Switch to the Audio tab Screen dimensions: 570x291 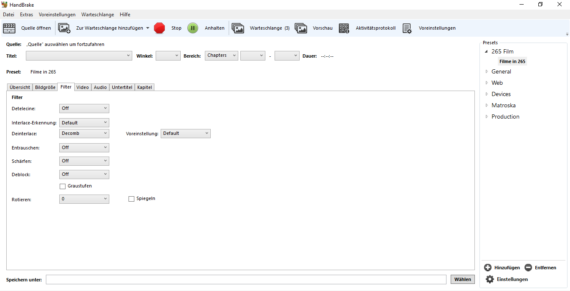click(x=100, y=87)
